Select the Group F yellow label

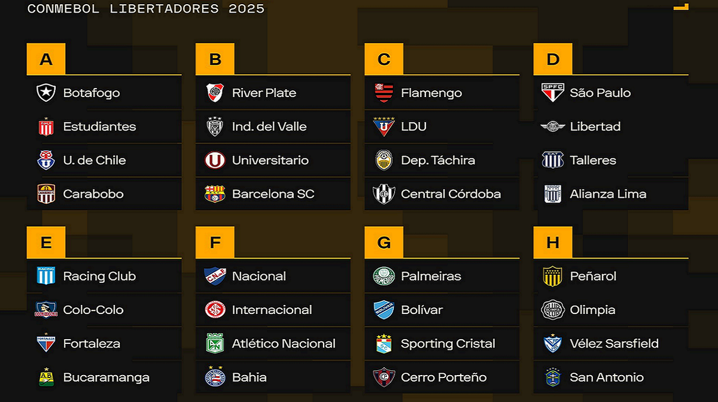[x=215, y=242]
